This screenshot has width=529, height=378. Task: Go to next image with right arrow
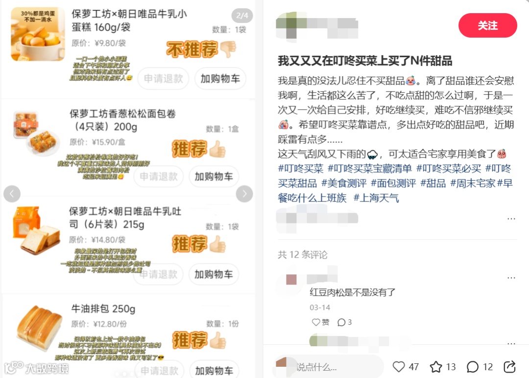tap(244, 194)
